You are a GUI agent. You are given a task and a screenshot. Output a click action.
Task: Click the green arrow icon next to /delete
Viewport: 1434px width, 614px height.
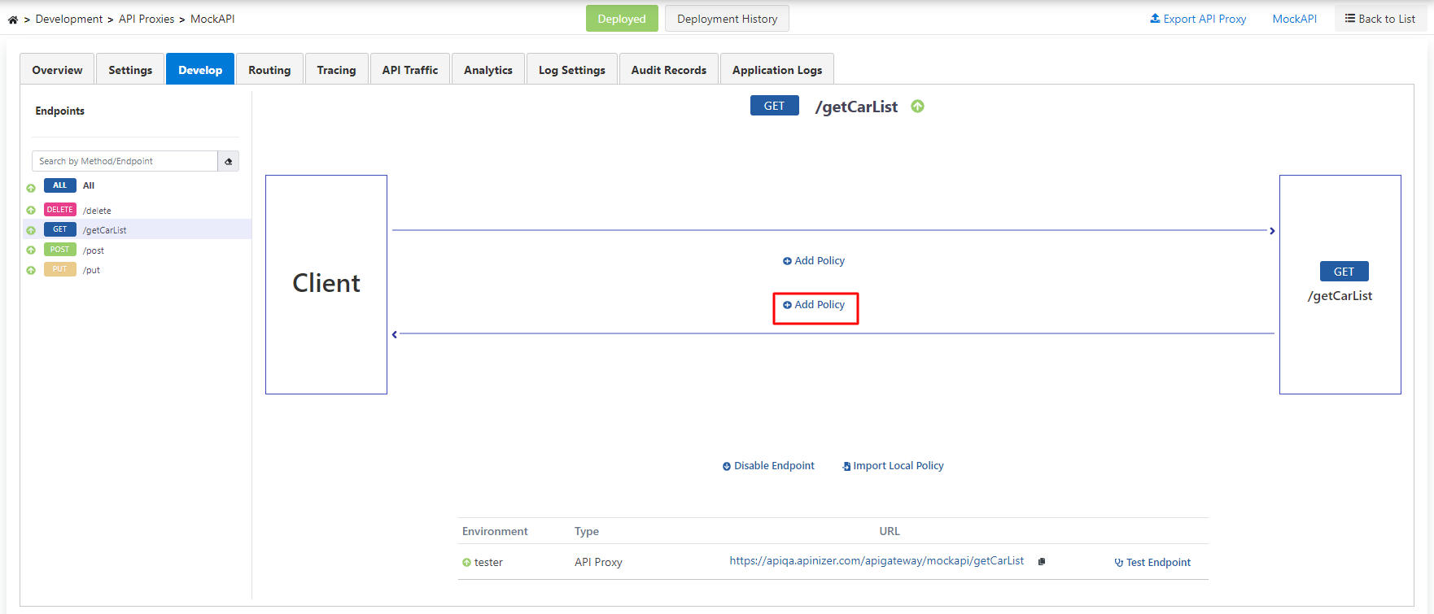point(31,210)
